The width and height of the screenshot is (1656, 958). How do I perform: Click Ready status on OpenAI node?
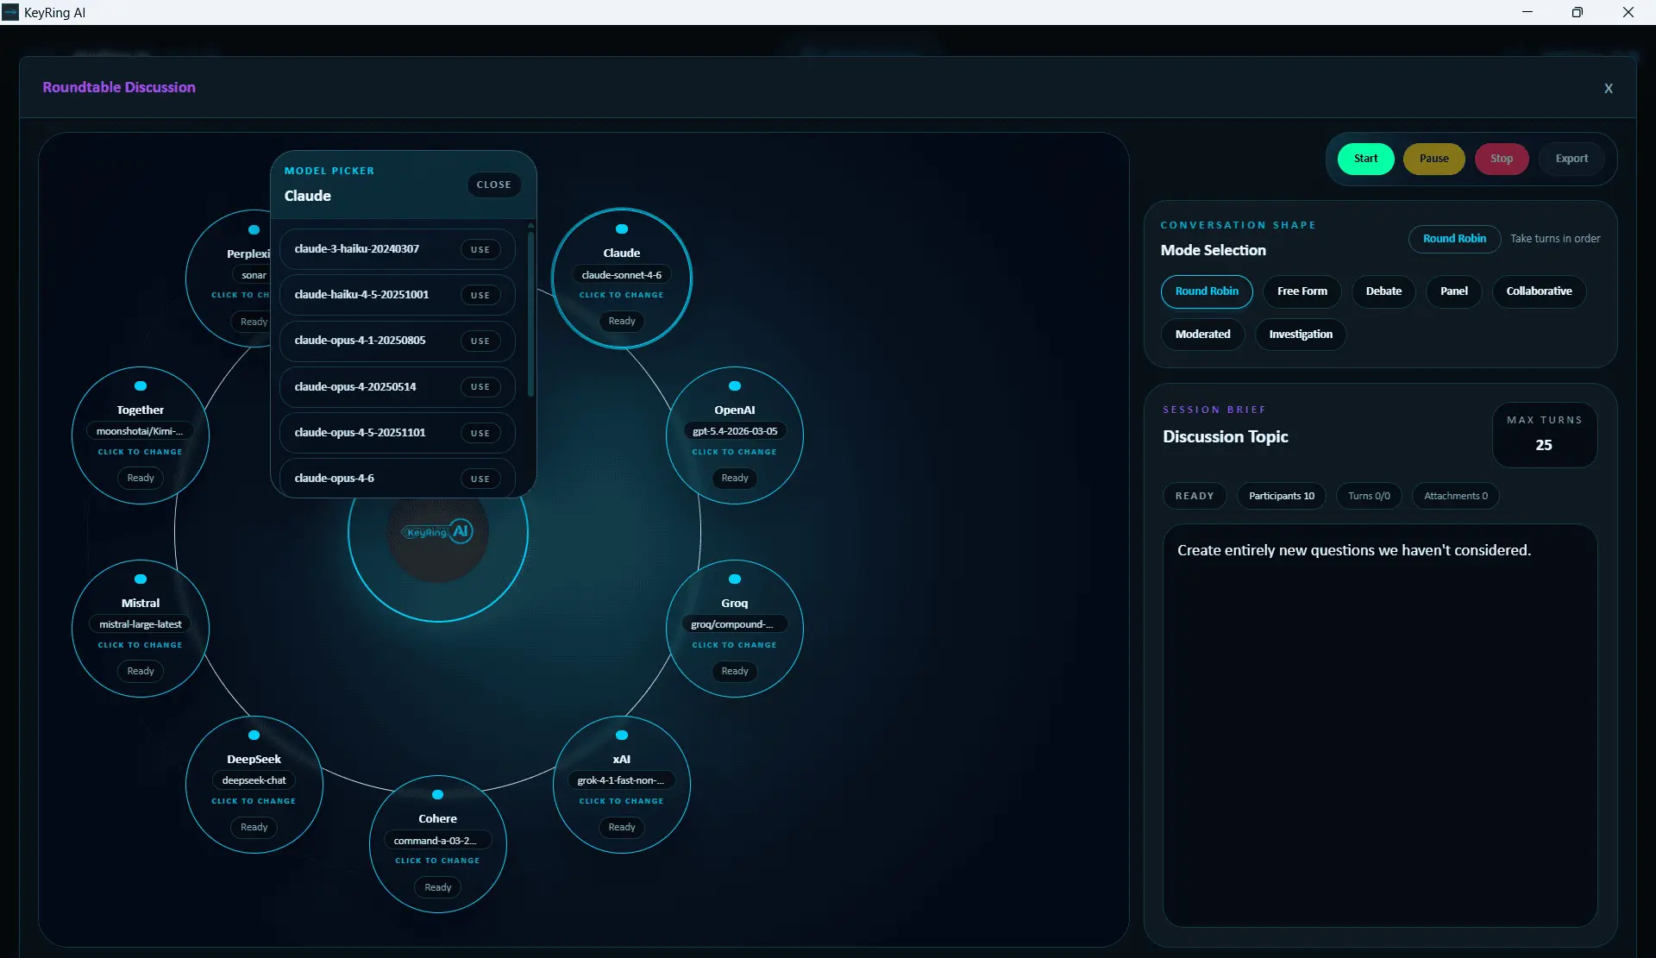(735, 479)
